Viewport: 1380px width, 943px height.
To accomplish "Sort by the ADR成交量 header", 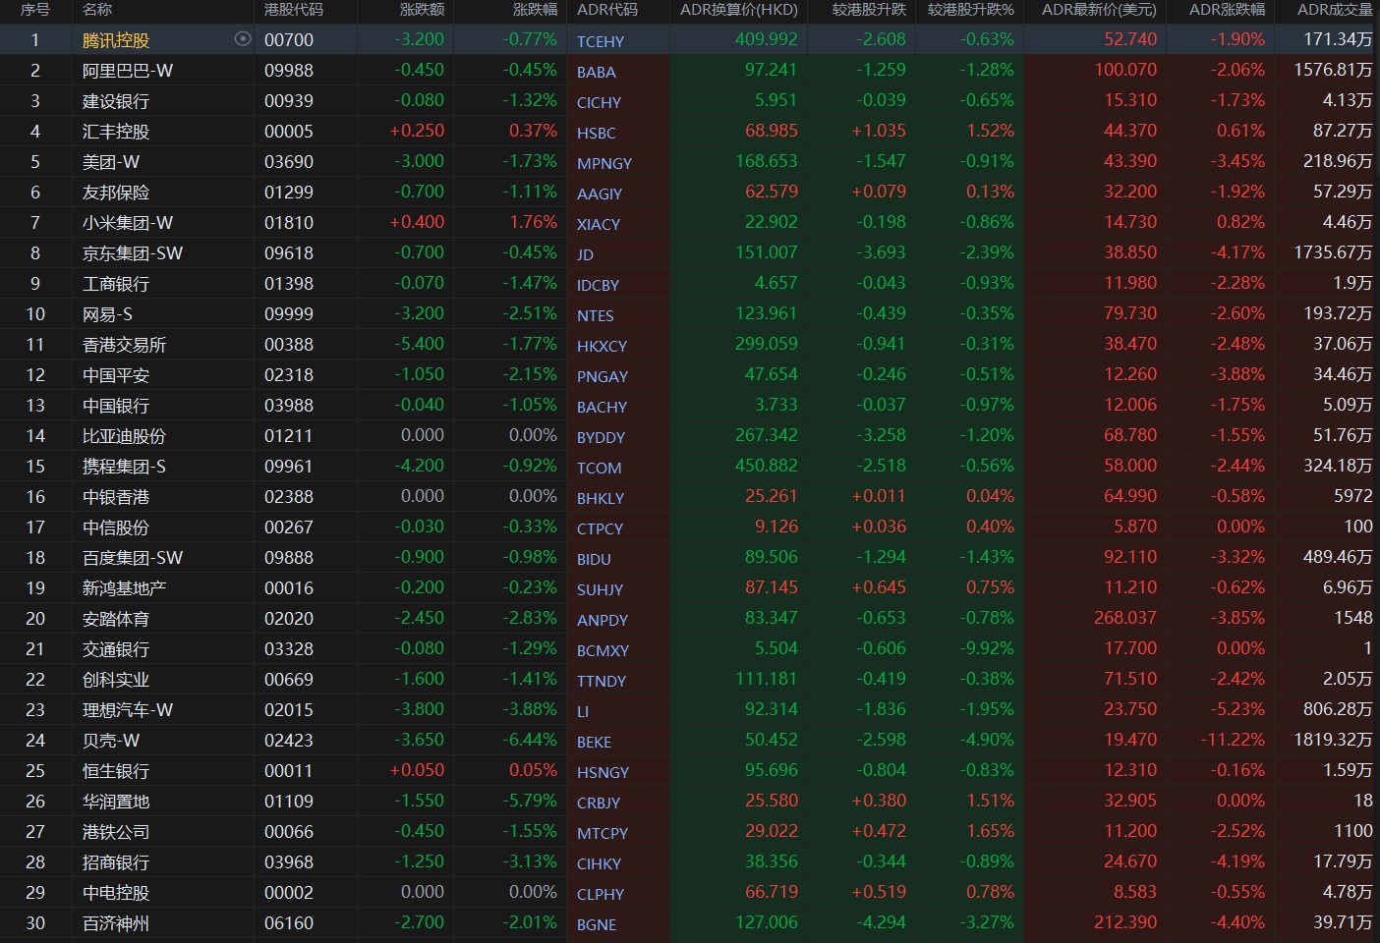I will tap(1335, 10).
